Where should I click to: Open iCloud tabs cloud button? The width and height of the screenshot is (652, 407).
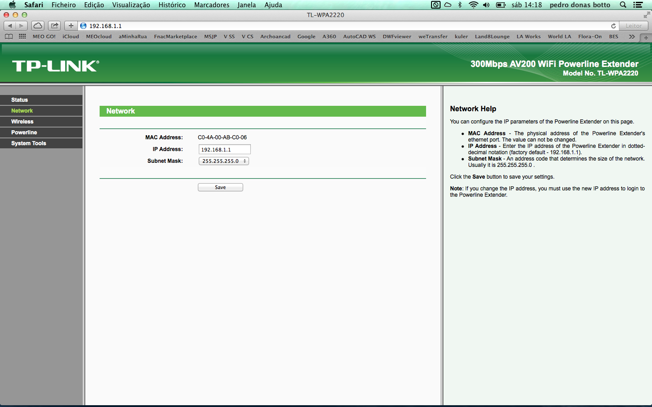click(x=38, y=26)
